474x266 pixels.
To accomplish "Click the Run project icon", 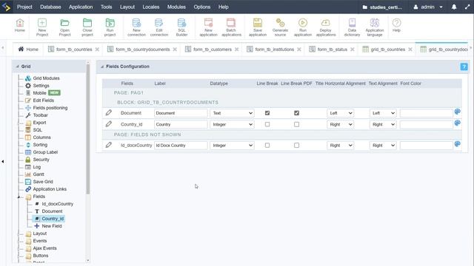I will 110,27.
